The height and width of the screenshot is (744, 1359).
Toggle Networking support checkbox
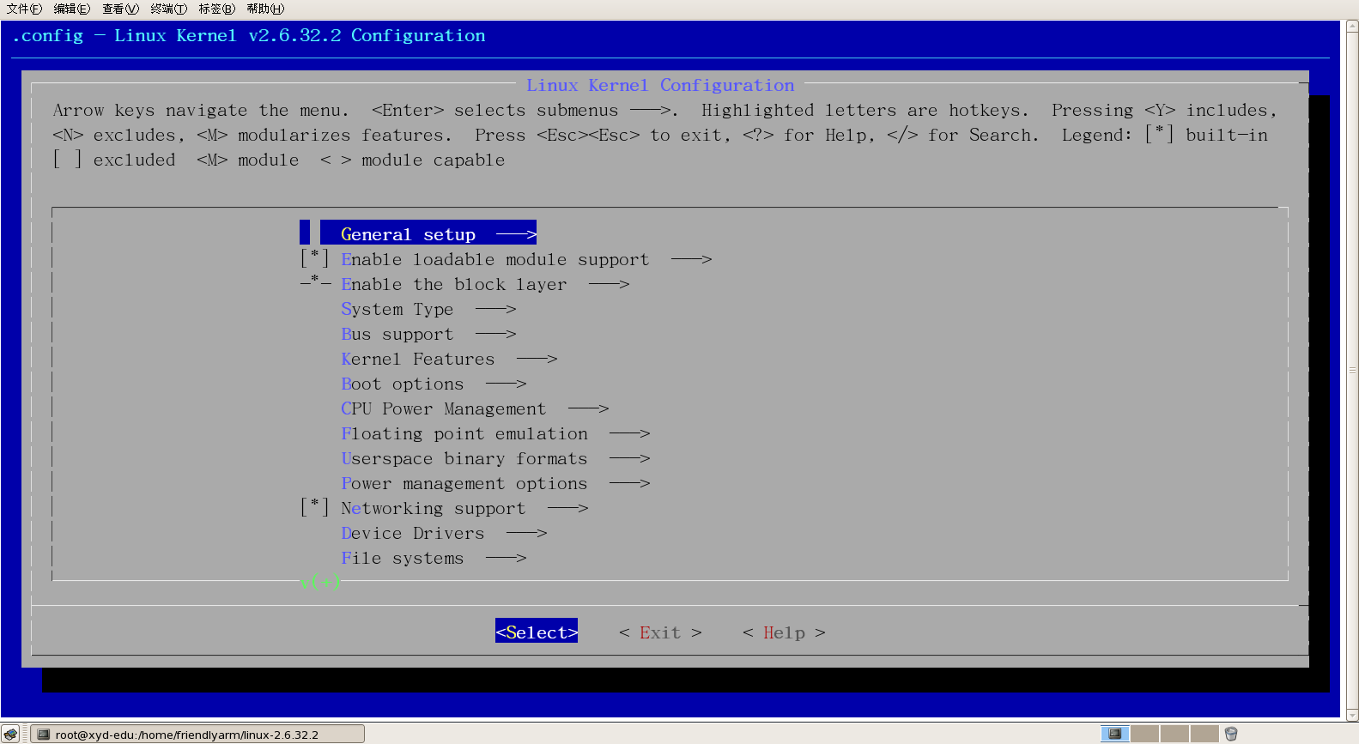(x=314, y=508)
